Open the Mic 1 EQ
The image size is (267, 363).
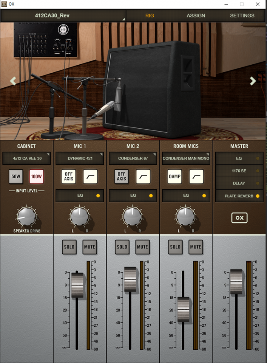click(x=80, y=195)
